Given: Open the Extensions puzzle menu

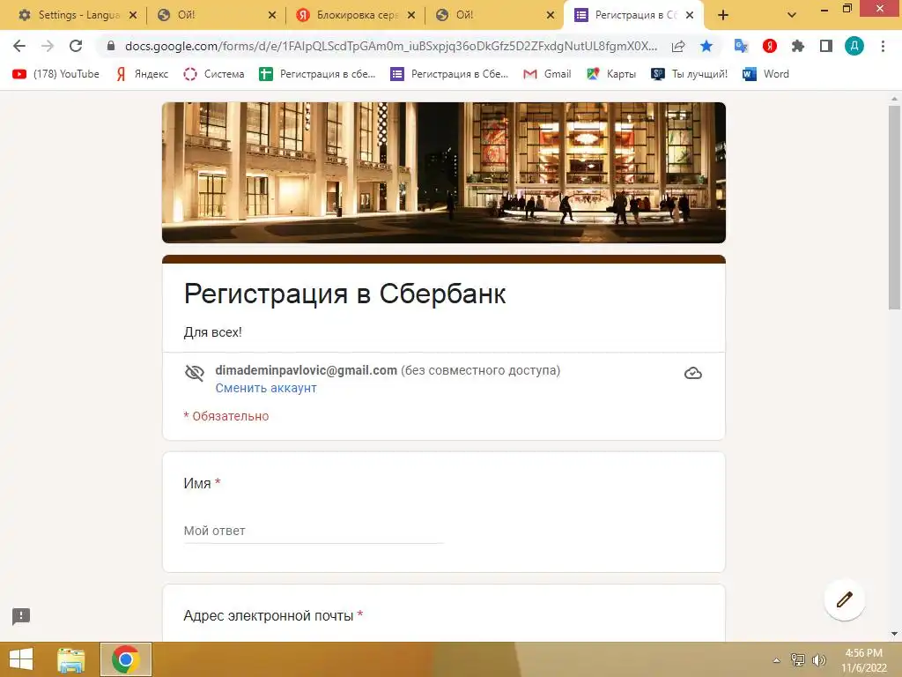Looking at the screenshot, I should pyautogui.click(x=798, y=46).
